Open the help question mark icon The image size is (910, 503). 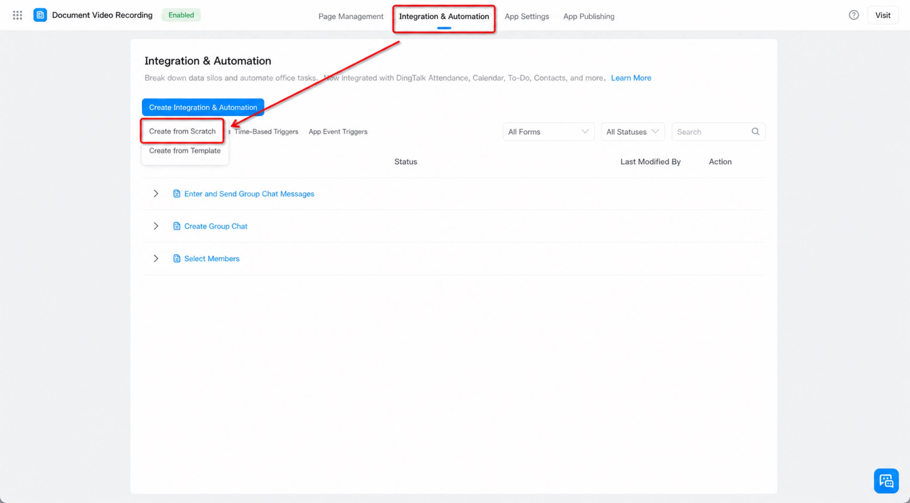pyautogui.click(x=853, y=15)
